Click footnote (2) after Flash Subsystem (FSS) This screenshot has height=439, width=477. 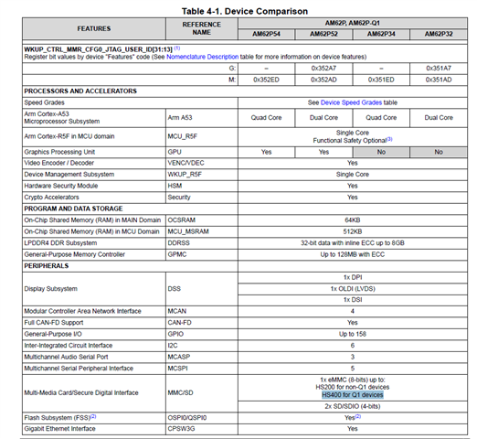(x=93, y=416)
